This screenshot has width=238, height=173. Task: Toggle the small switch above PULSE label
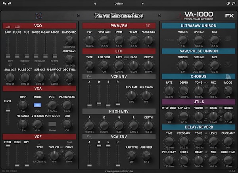click(x=16, y=30)
